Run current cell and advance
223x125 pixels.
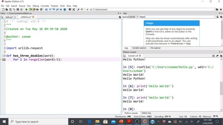(x=34, y=9)
